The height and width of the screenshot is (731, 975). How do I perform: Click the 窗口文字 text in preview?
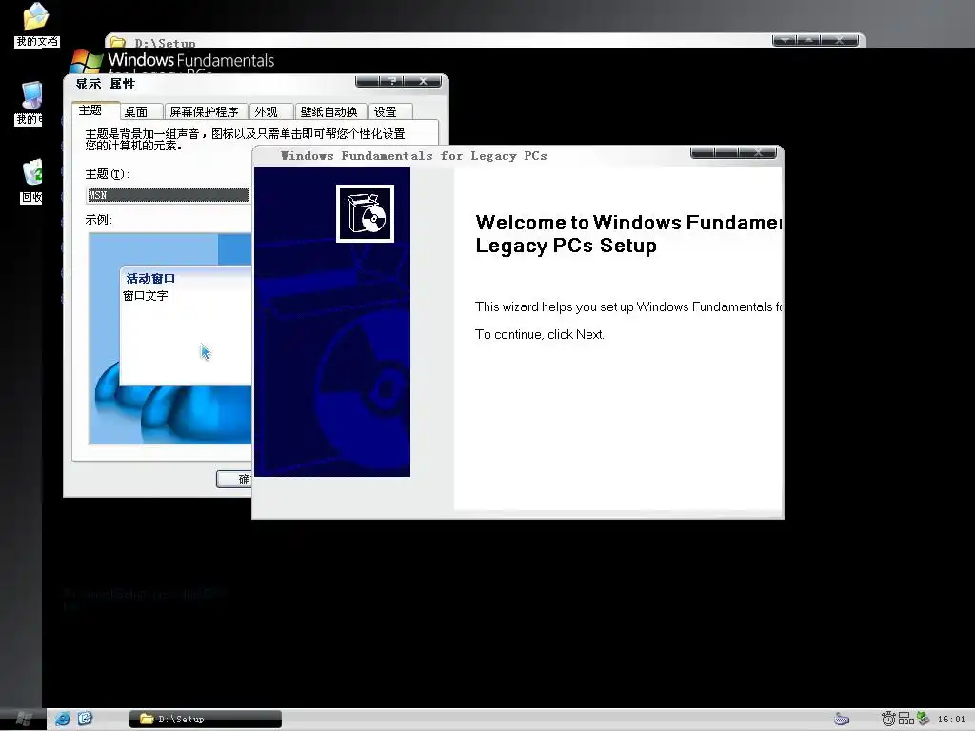coord(146,296)
